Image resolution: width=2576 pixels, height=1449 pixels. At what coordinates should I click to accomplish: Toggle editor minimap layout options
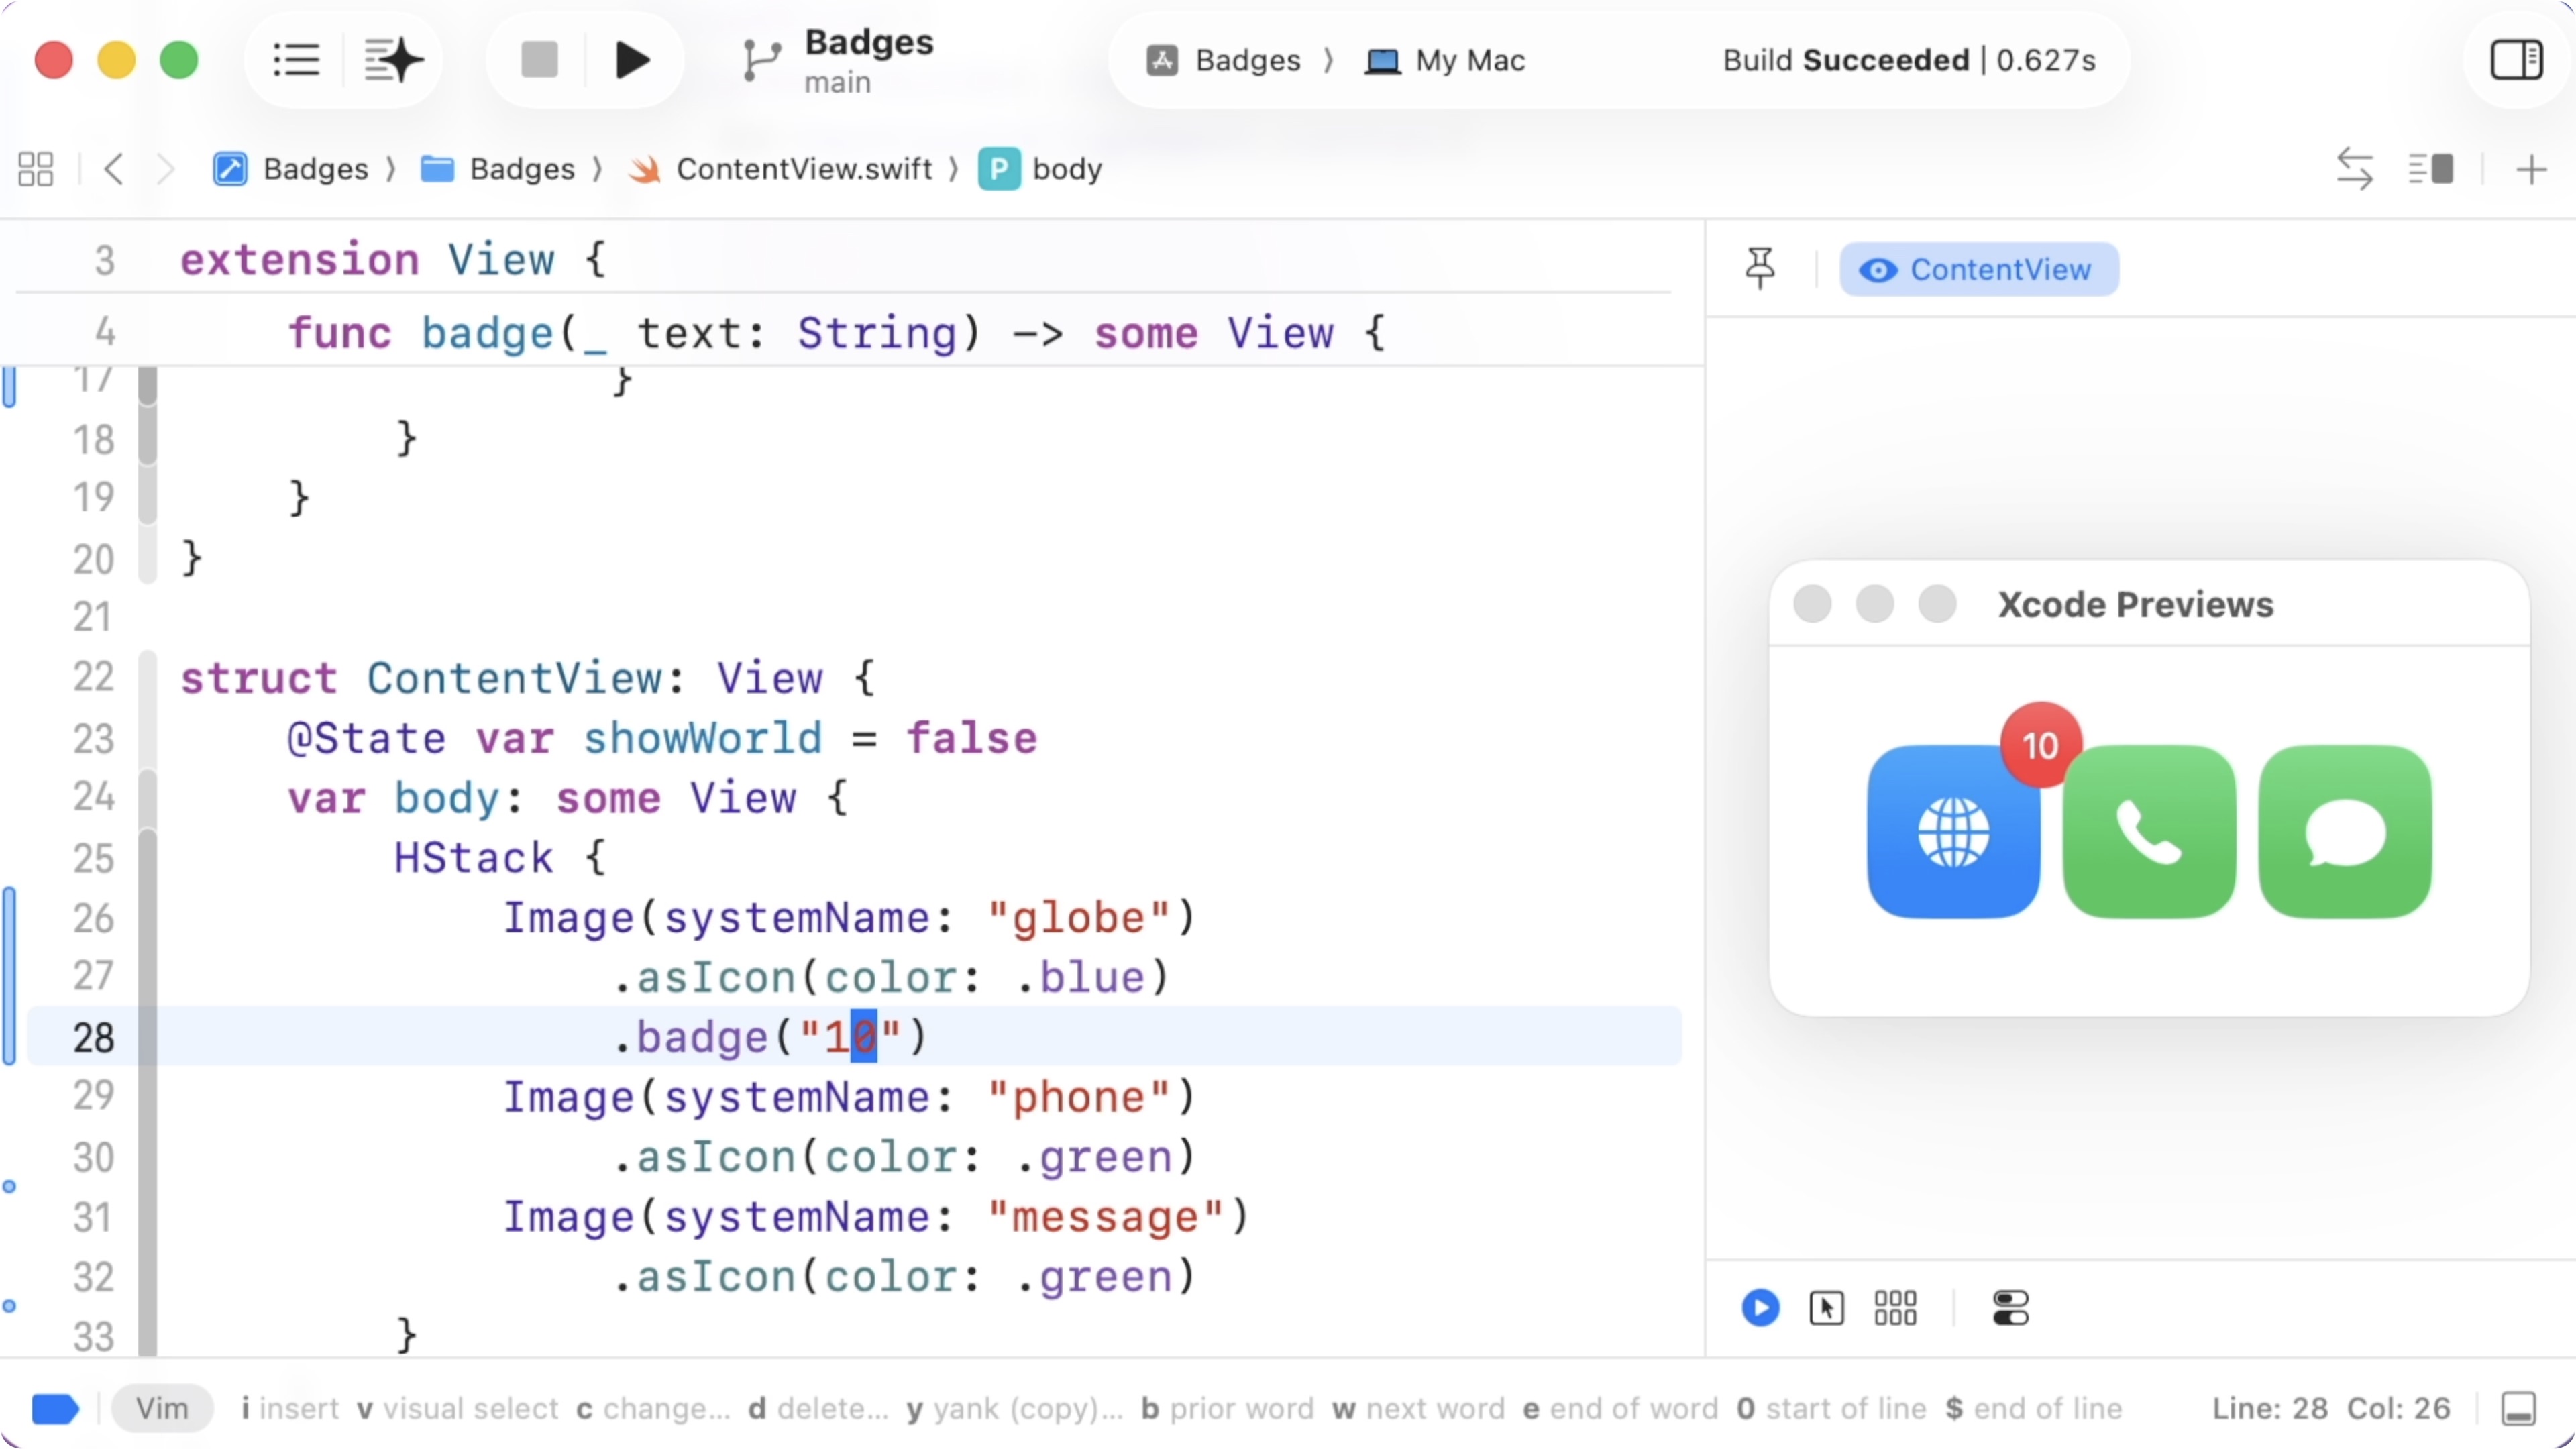[2430, 169]
